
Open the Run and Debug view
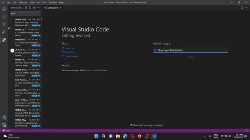point(4,32)
